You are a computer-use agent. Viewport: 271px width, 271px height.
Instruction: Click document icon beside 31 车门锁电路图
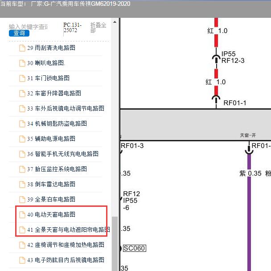coord(22,78)
